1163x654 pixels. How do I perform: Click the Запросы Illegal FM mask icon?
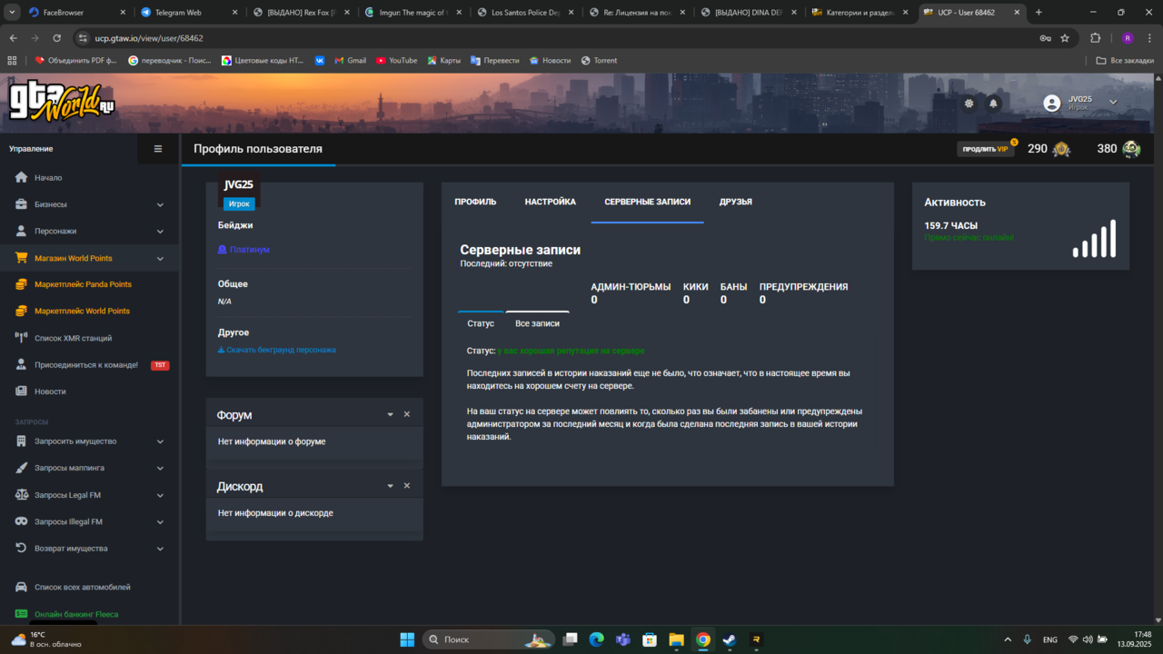pos(22,521)
